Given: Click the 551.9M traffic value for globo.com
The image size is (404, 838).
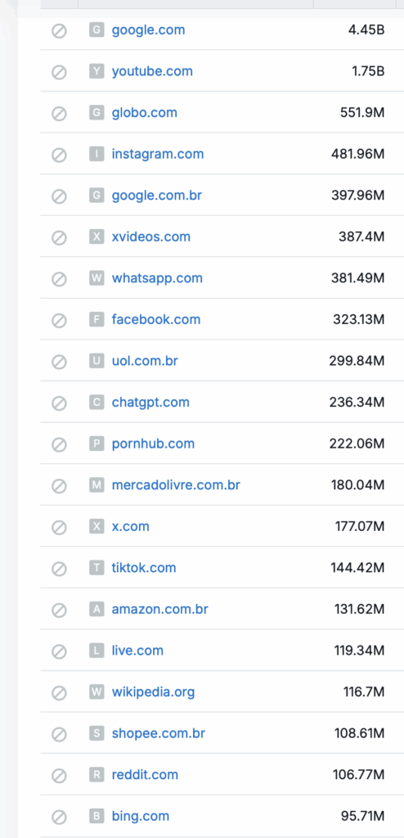Looking at the screenshot, I should point(362,113).
